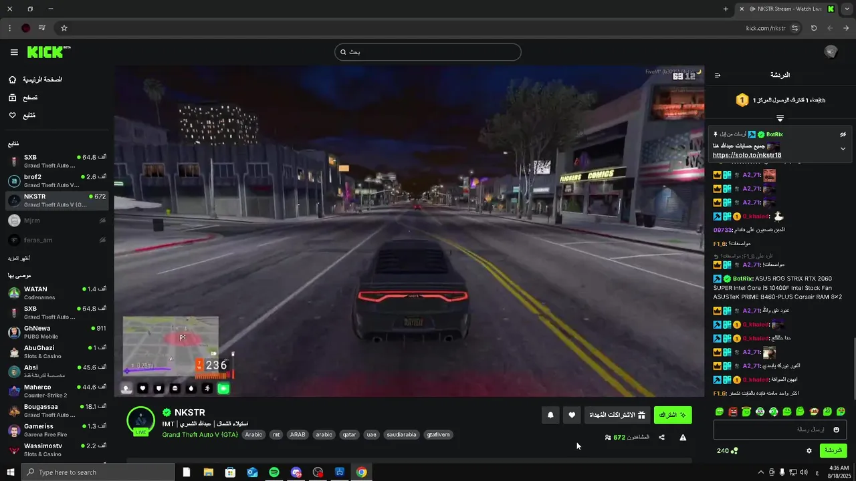Viewport: 856px width, 481px height.
Task: Click the KICK logo
Action: click(x=49, y=52)
